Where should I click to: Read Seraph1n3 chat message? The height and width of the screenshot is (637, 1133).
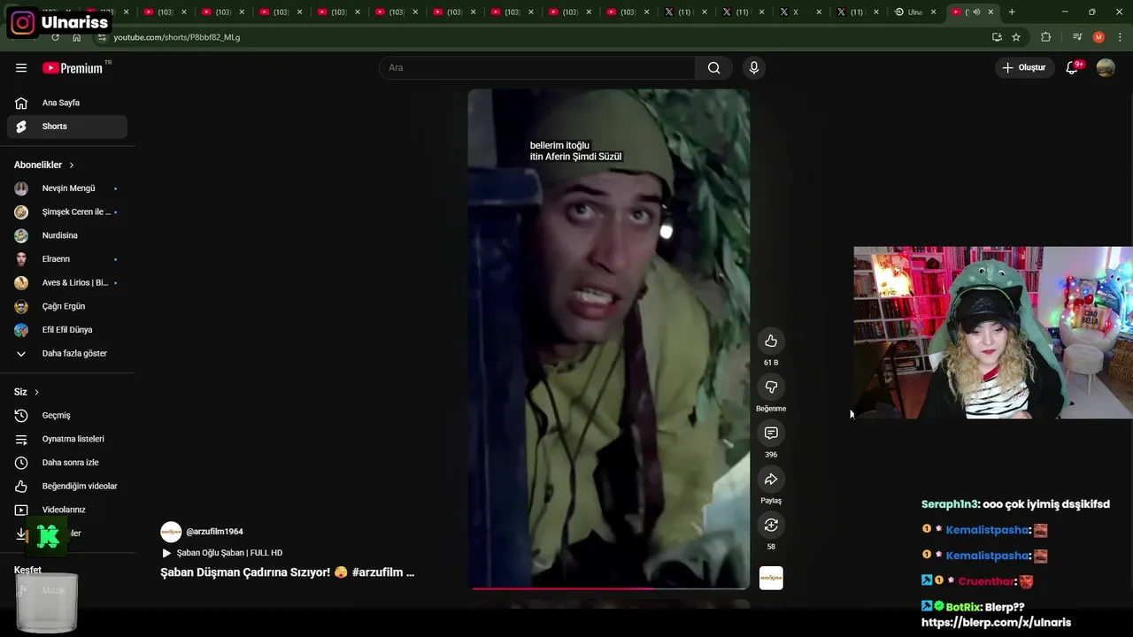[x=1015, y=504]
